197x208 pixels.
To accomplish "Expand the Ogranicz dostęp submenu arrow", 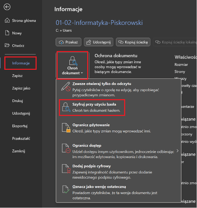I will click(177, 151).
